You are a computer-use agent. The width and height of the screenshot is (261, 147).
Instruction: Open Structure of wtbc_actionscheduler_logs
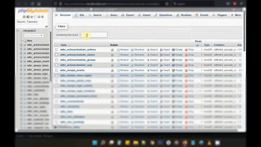click(x=137, y=65)
